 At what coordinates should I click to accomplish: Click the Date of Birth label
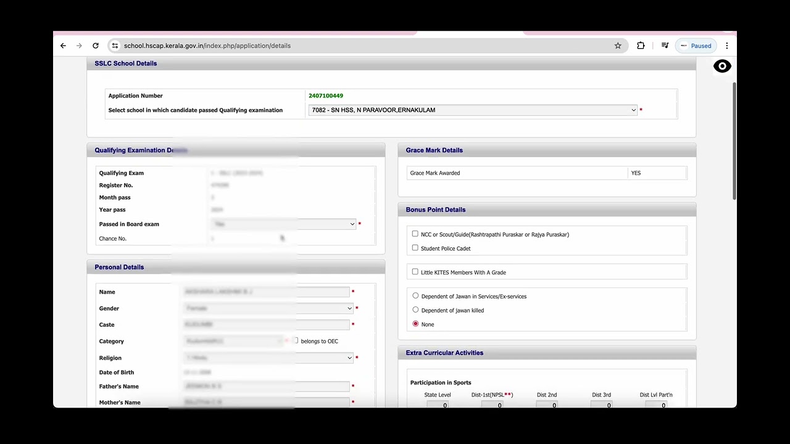[117, 372]
